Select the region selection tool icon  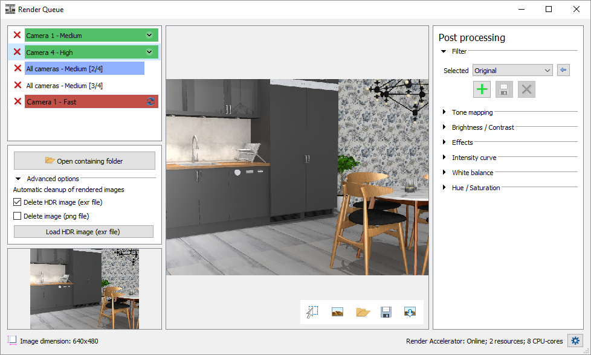pyautogui.click(x=312, y=312)
